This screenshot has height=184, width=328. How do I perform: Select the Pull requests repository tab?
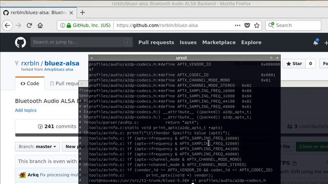pos(65,83)
